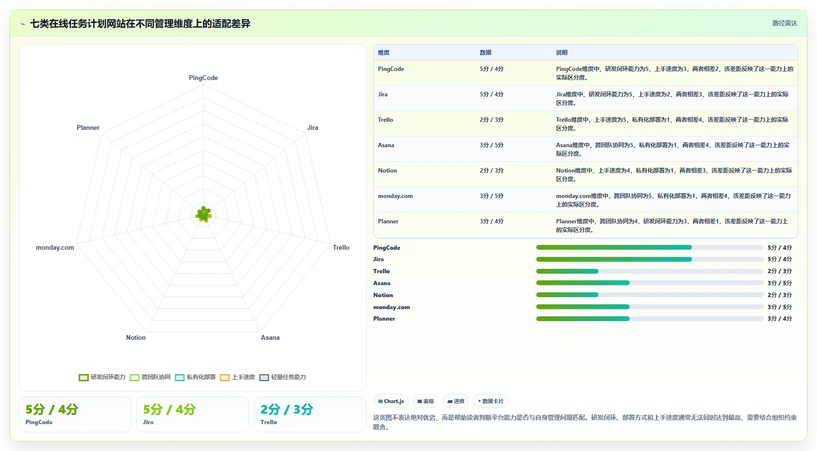This screenshot has height=451, width=817.
Task: Click the 数据卡片 chip
Action: click(491, 401)
